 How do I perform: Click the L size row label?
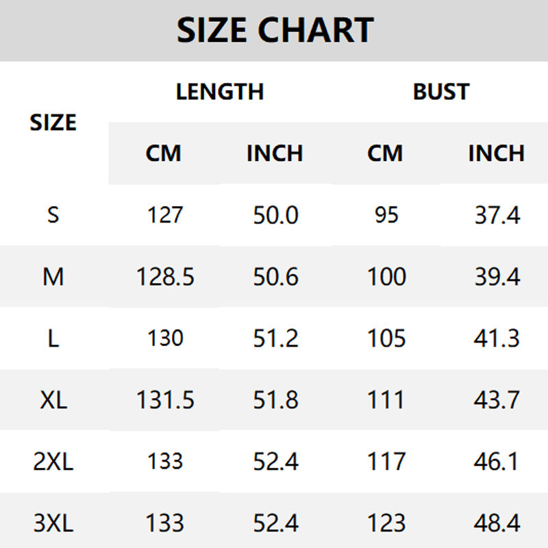53,338
